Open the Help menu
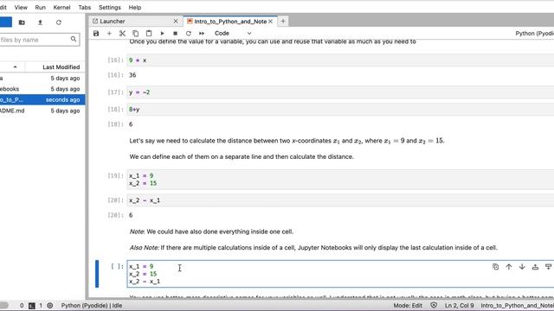554x311 pixels. (x=135, y=7)
